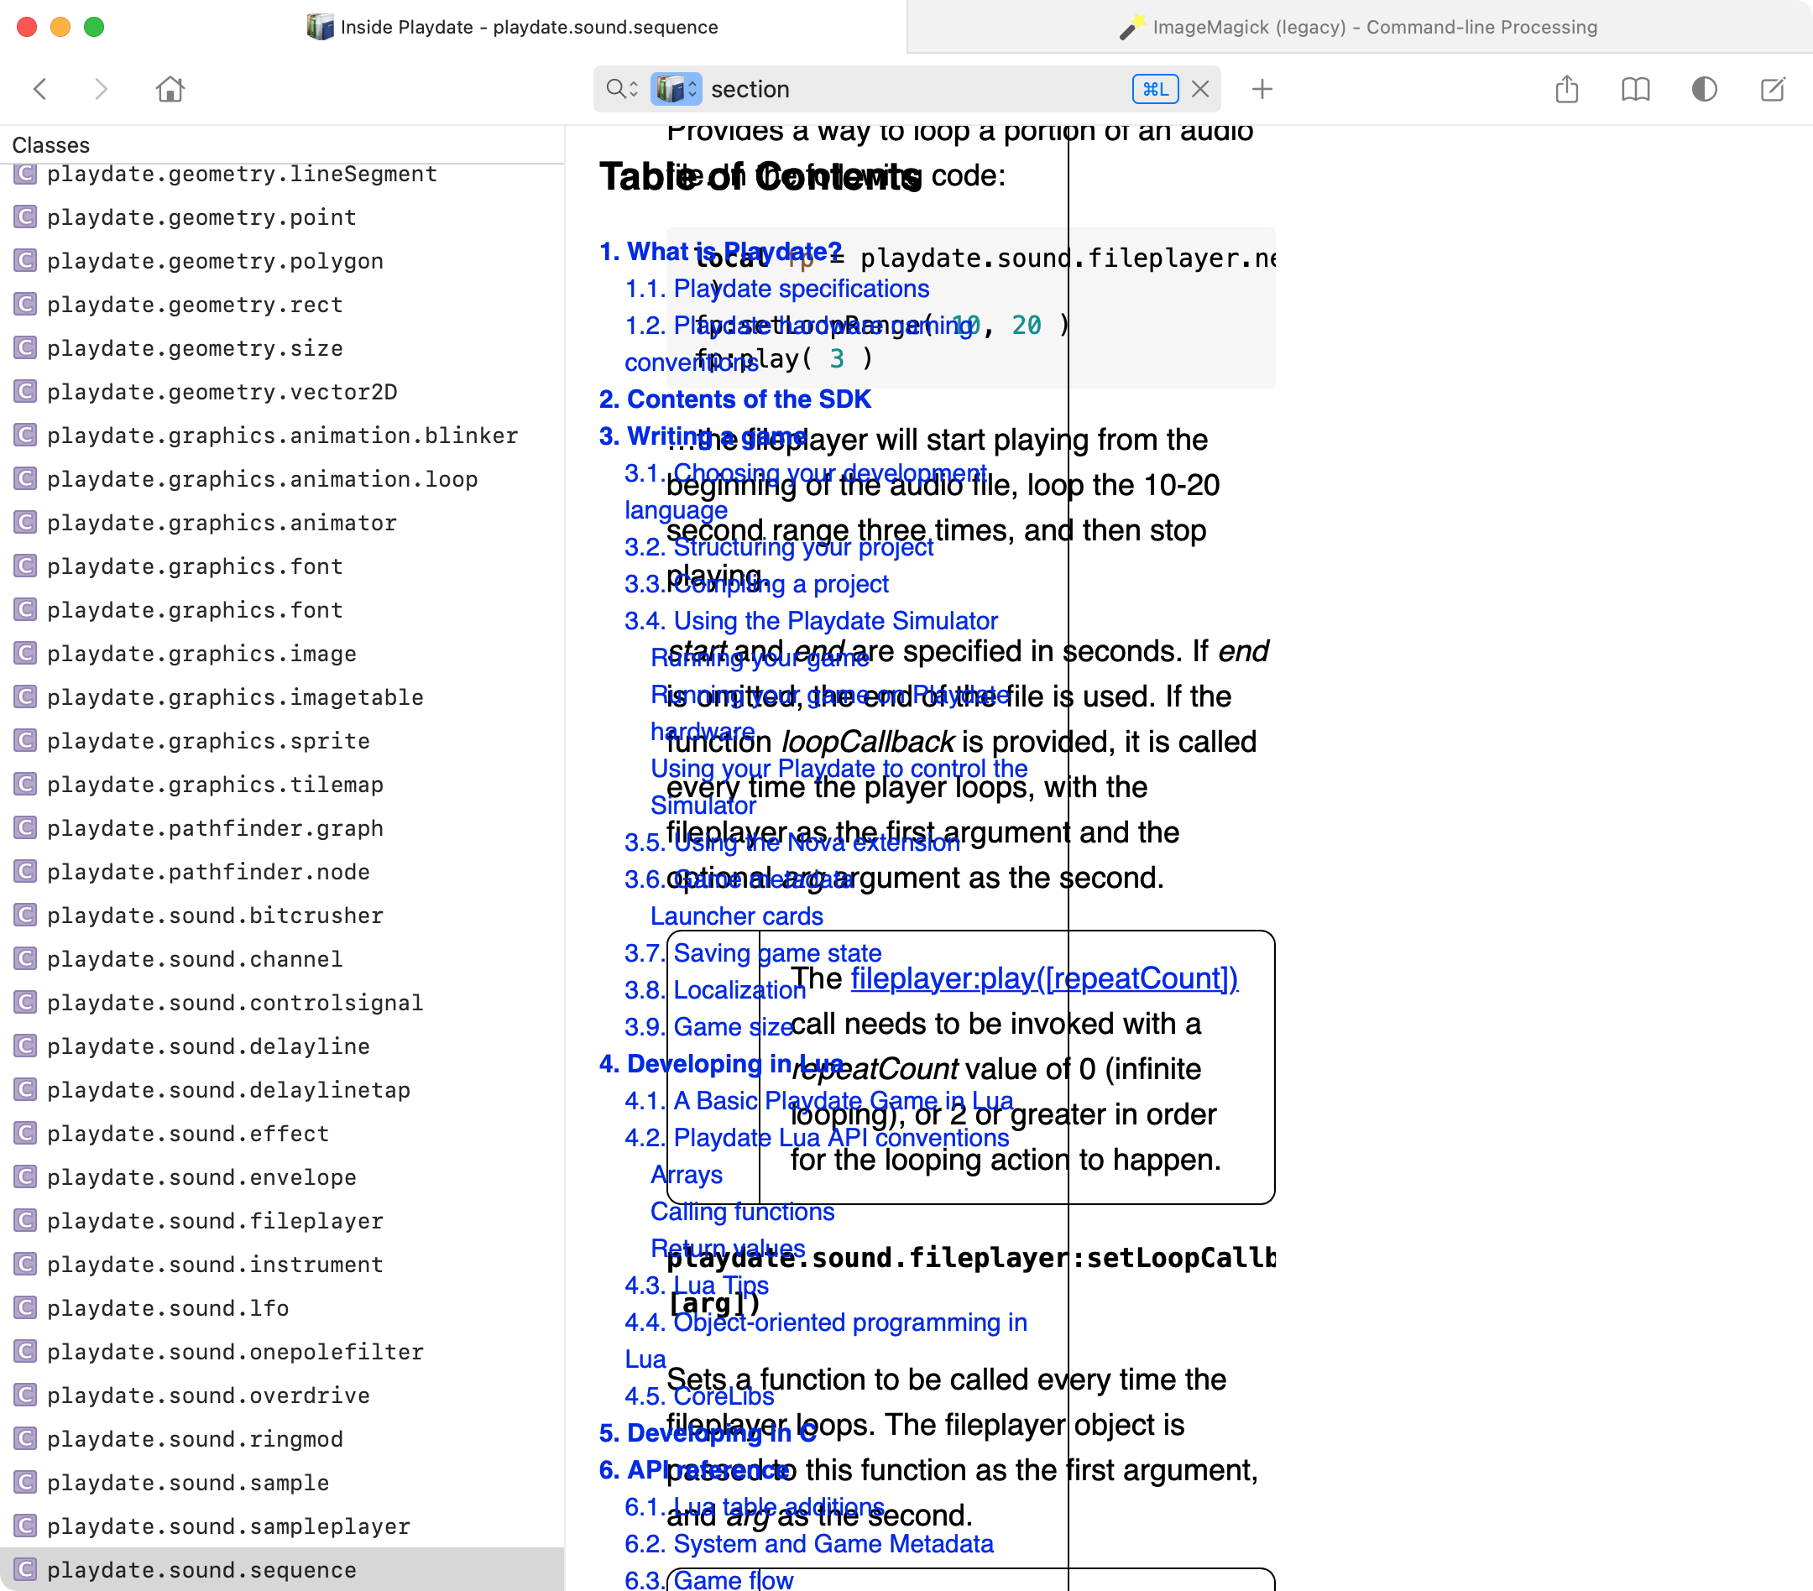Toggle dark/light appearance icon
The height and width of the screenshot is (1591, 1813).
(x=1704, y=89)
